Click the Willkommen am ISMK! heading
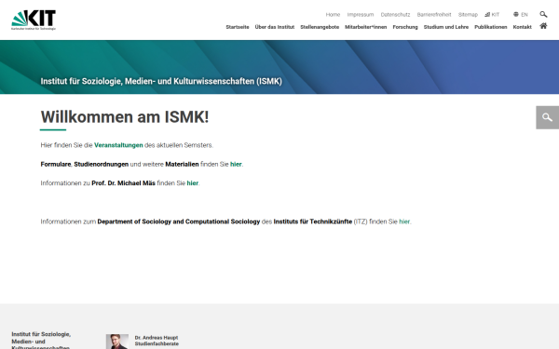Image resolution: width=559 pixels, height=349 pixels. [x=125, y=117]
